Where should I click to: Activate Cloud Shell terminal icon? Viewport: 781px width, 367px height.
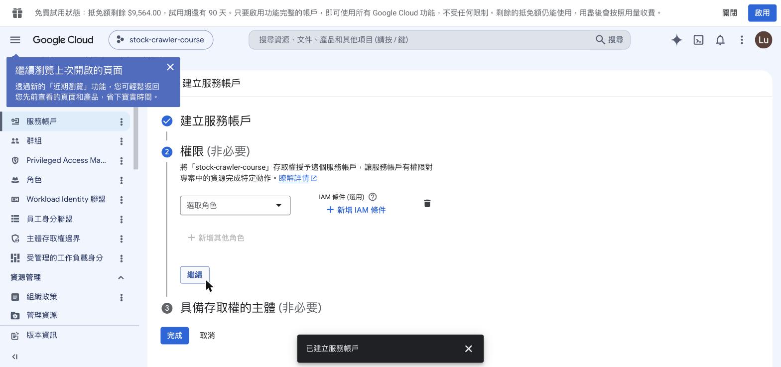point(698,40)
